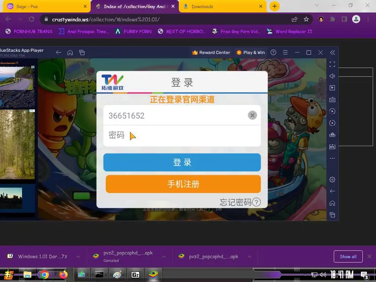This screenshot has width=376, height=282.
Task: Toggle the browser side panel icon
Action: [x=344, y=19]
